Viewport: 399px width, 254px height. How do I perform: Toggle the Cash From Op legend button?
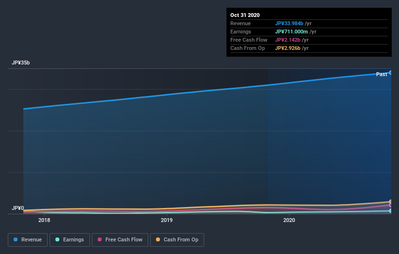click(177, 240)
